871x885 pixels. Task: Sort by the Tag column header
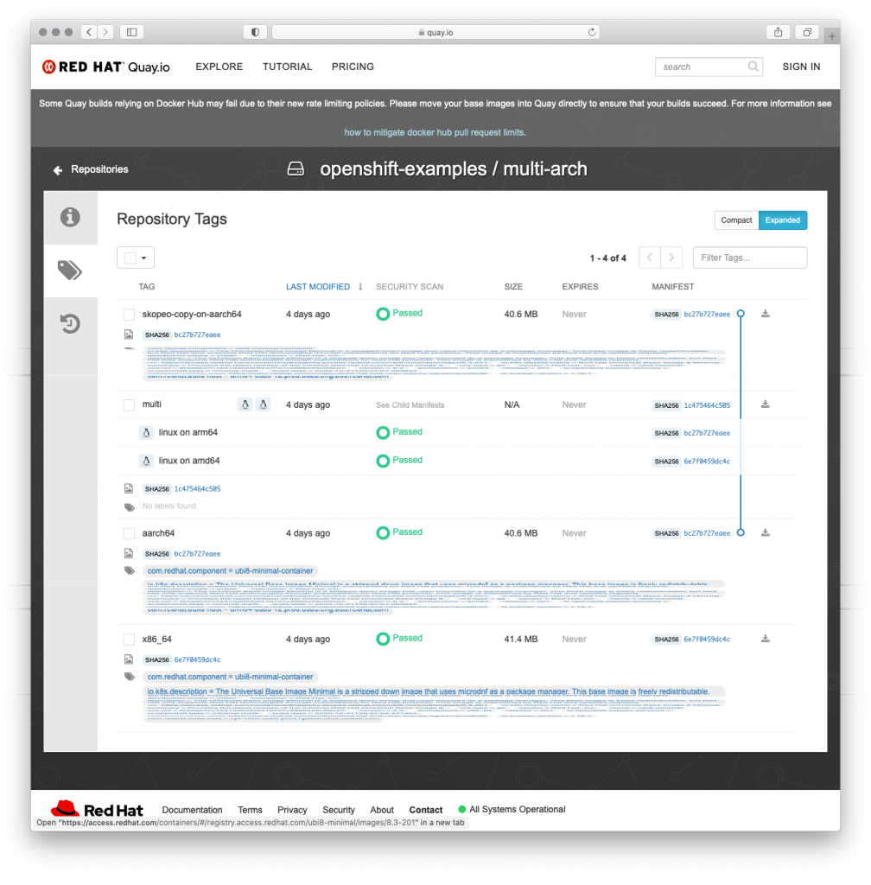[147, 287]
